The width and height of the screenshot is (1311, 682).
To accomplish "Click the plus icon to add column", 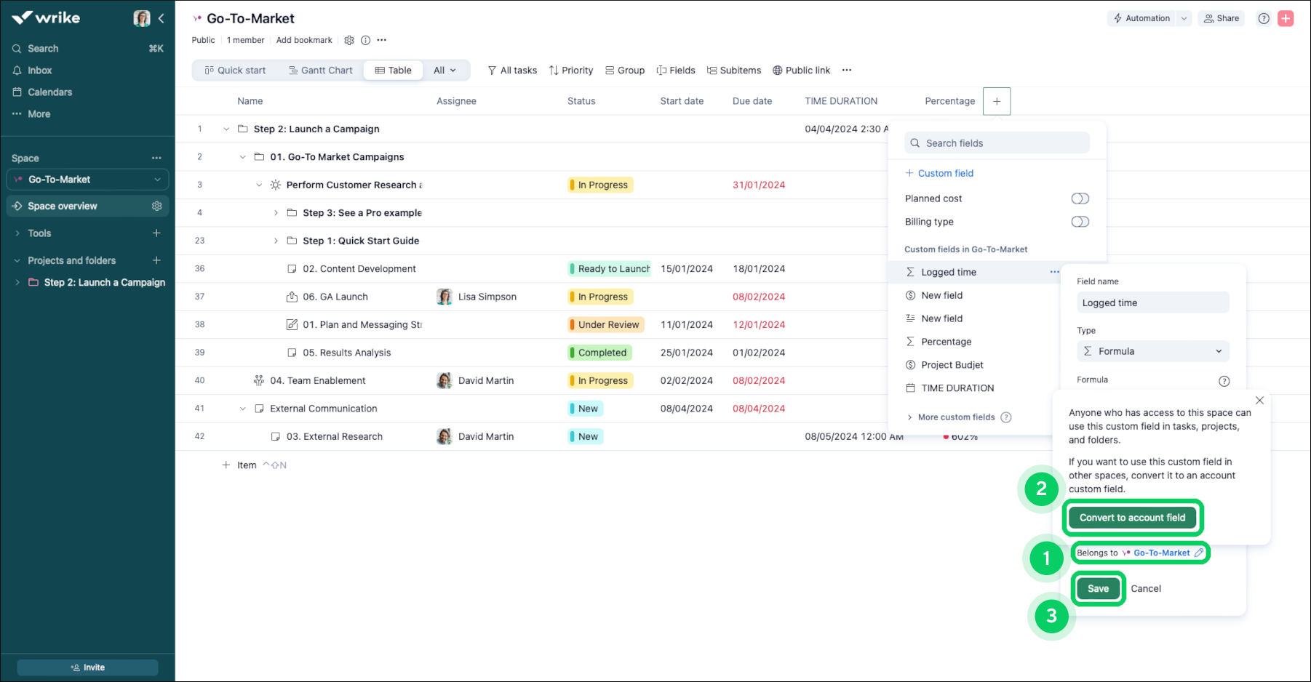I will pos(996,101).
